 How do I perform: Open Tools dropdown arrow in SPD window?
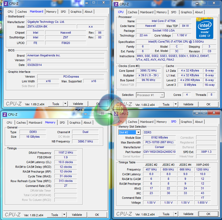175,214
